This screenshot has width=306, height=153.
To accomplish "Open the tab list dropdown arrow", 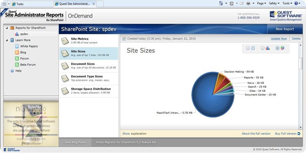I will [x=9, y=4].
